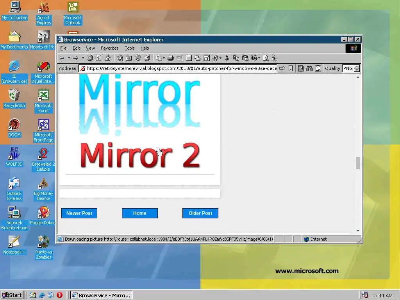Click the Copy toolbar icon

coord(236,58)
